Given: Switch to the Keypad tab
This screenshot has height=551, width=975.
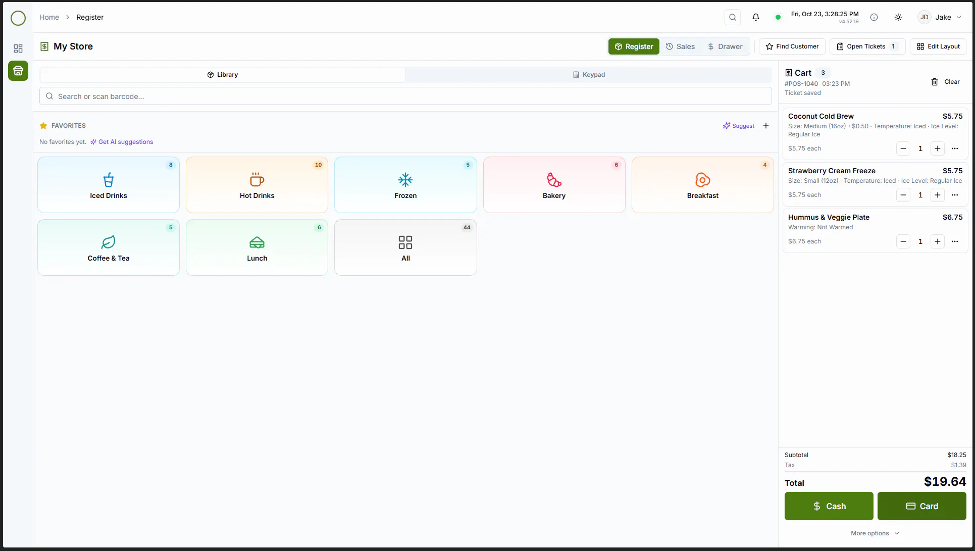Looking at the screenshot, I should click(x=588, y=75).
